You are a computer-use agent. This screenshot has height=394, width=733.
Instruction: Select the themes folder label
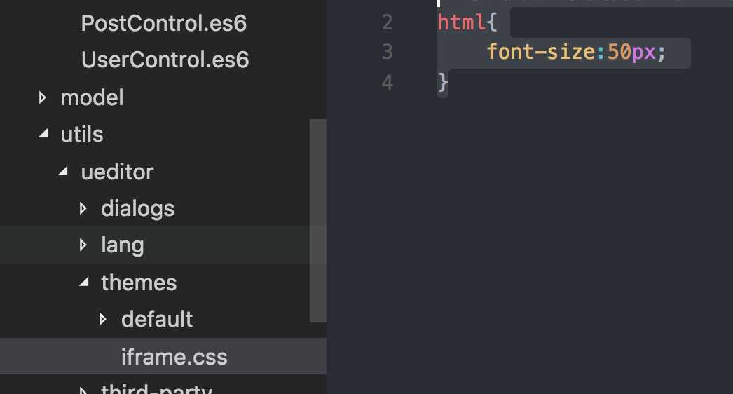pyautogui.click(x=139, y=283)
